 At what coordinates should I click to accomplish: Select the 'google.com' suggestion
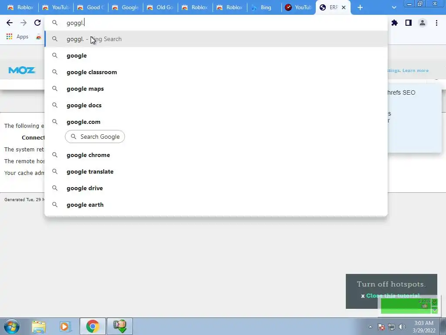pyautogui.click(x=216, y=122)
